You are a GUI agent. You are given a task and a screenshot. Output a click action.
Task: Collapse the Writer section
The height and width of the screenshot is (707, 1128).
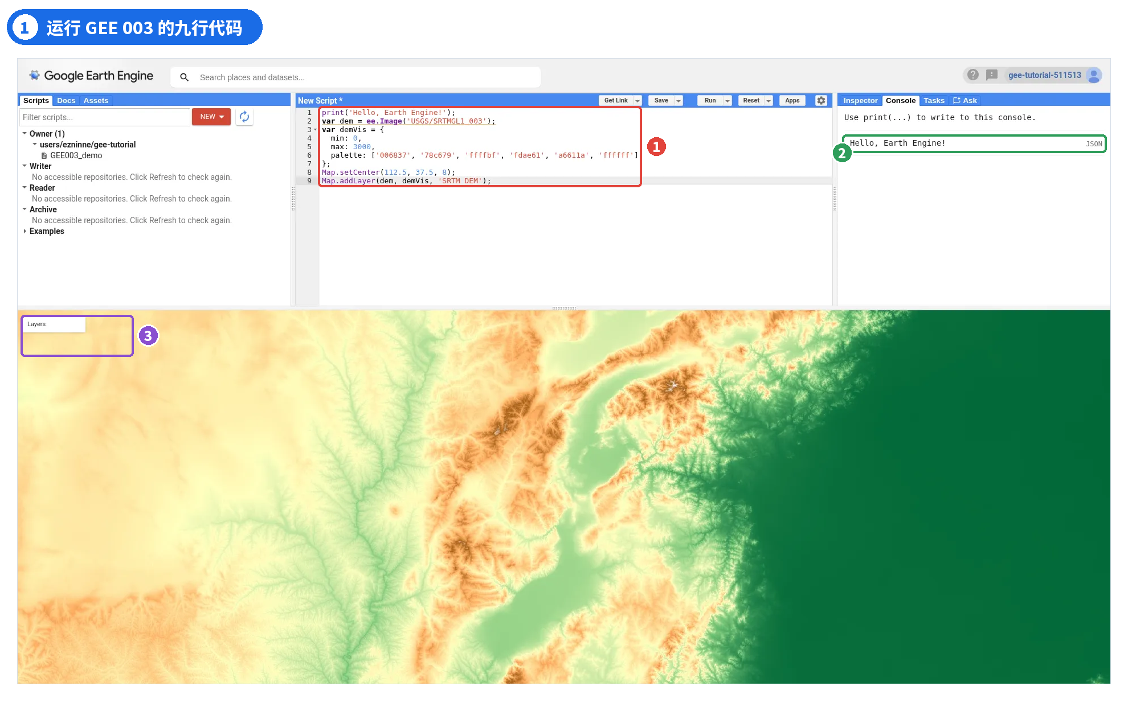click(x=24, y=166)
